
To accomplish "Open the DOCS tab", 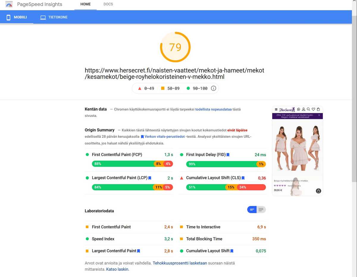I will point(108,4).
